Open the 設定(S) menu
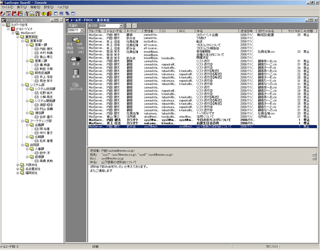This screenshot has height=250, width=320. coord(49,7)
